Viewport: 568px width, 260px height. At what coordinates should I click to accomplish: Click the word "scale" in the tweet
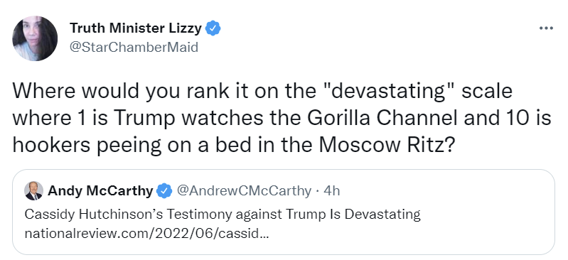click(487, 91)
